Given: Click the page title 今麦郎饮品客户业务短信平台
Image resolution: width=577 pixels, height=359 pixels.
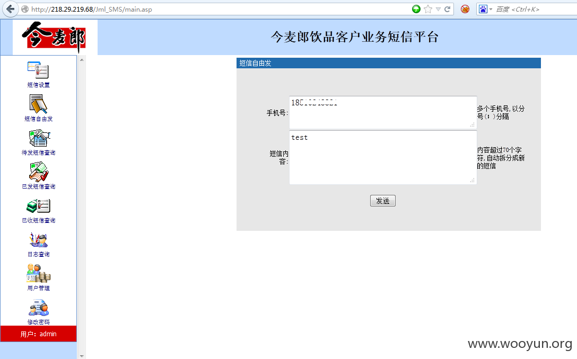Looking at the screenshot, I should coord(355,37).
